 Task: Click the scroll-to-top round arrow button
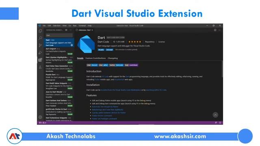(215, 115)
